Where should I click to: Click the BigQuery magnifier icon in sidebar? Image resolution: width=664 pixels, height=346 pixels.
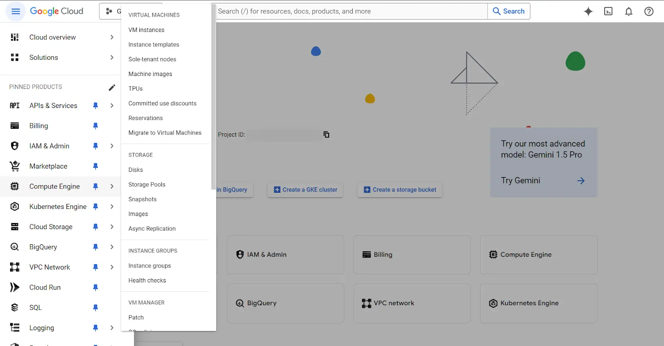tap(15, 247)
